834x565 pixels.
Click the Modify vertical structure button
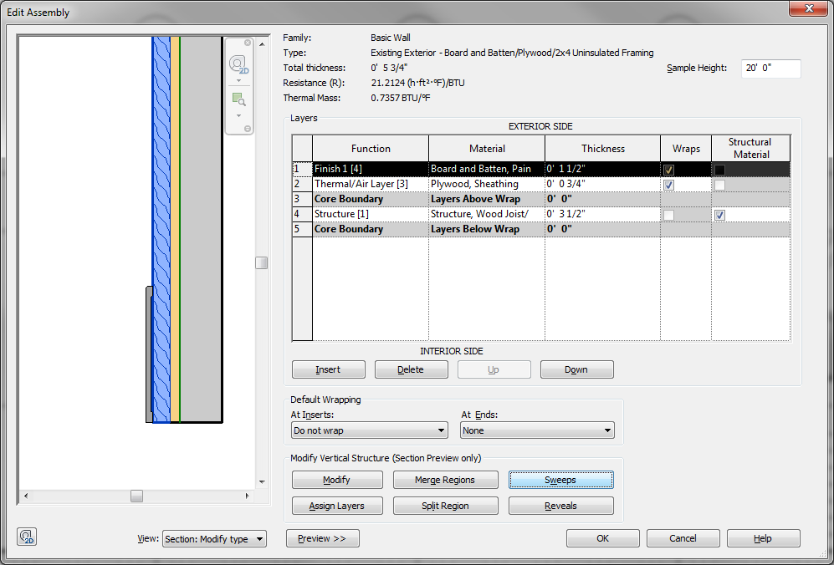pos(337,480)
